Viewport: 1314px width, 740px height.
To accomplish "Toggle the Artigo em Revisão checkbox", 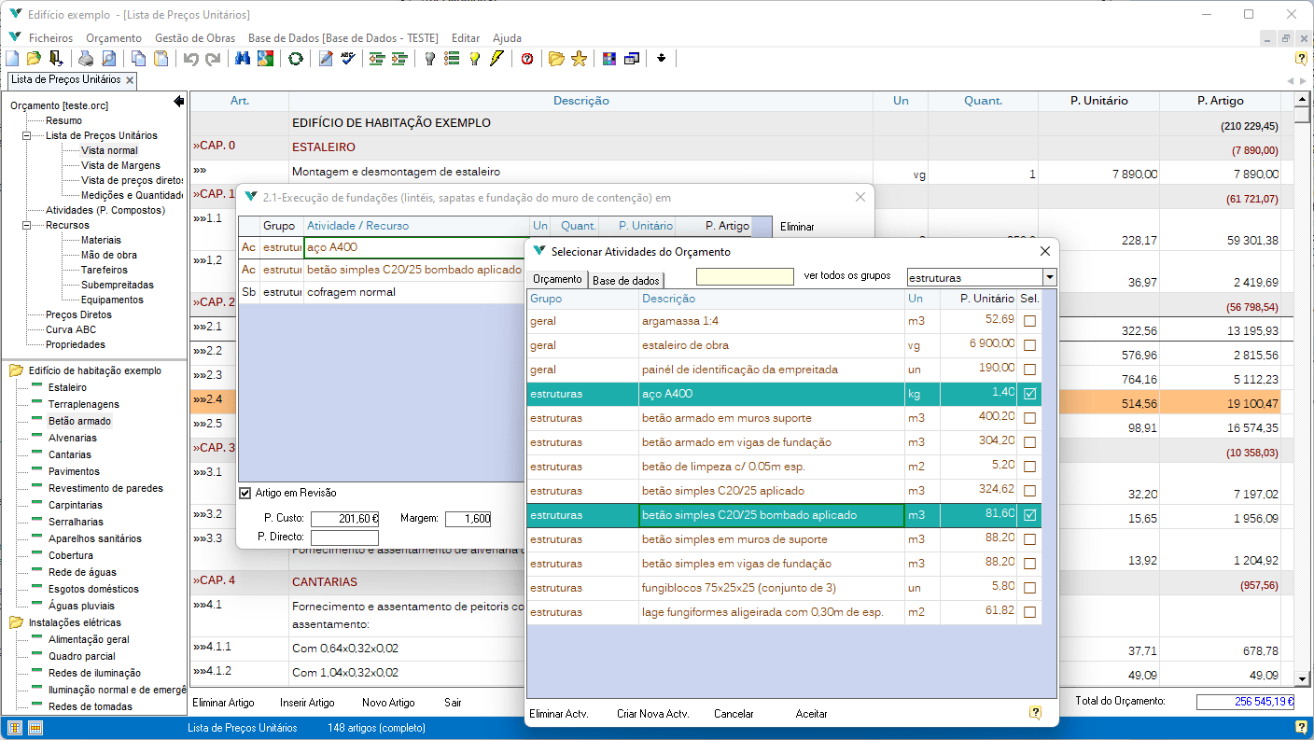I will click(x=245, y=493).
